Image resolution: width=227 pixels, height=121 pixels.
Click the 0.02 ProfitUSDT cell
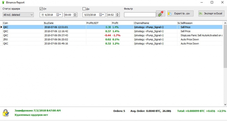tap(99, 39)
